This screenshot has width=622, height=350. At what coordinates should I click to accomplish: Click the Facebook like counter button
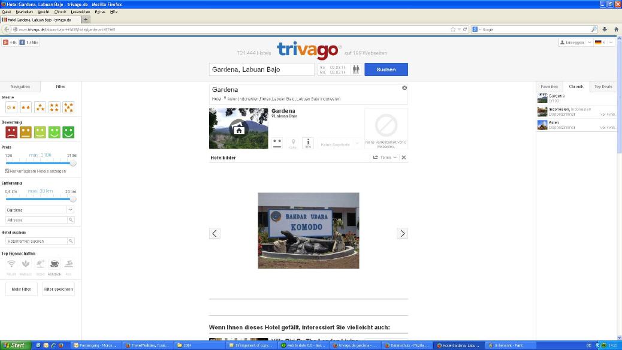click(29, 43)
